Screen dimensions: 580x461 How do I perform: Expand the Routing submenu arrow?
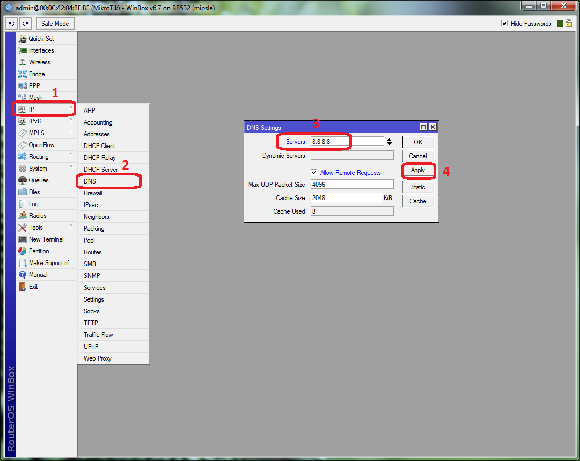(71, 156)
